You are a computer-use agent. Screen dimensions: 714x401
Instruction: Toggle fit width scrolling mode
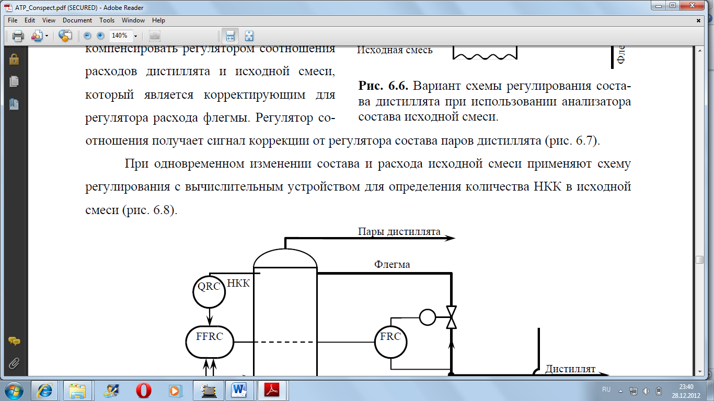[230, 36]
